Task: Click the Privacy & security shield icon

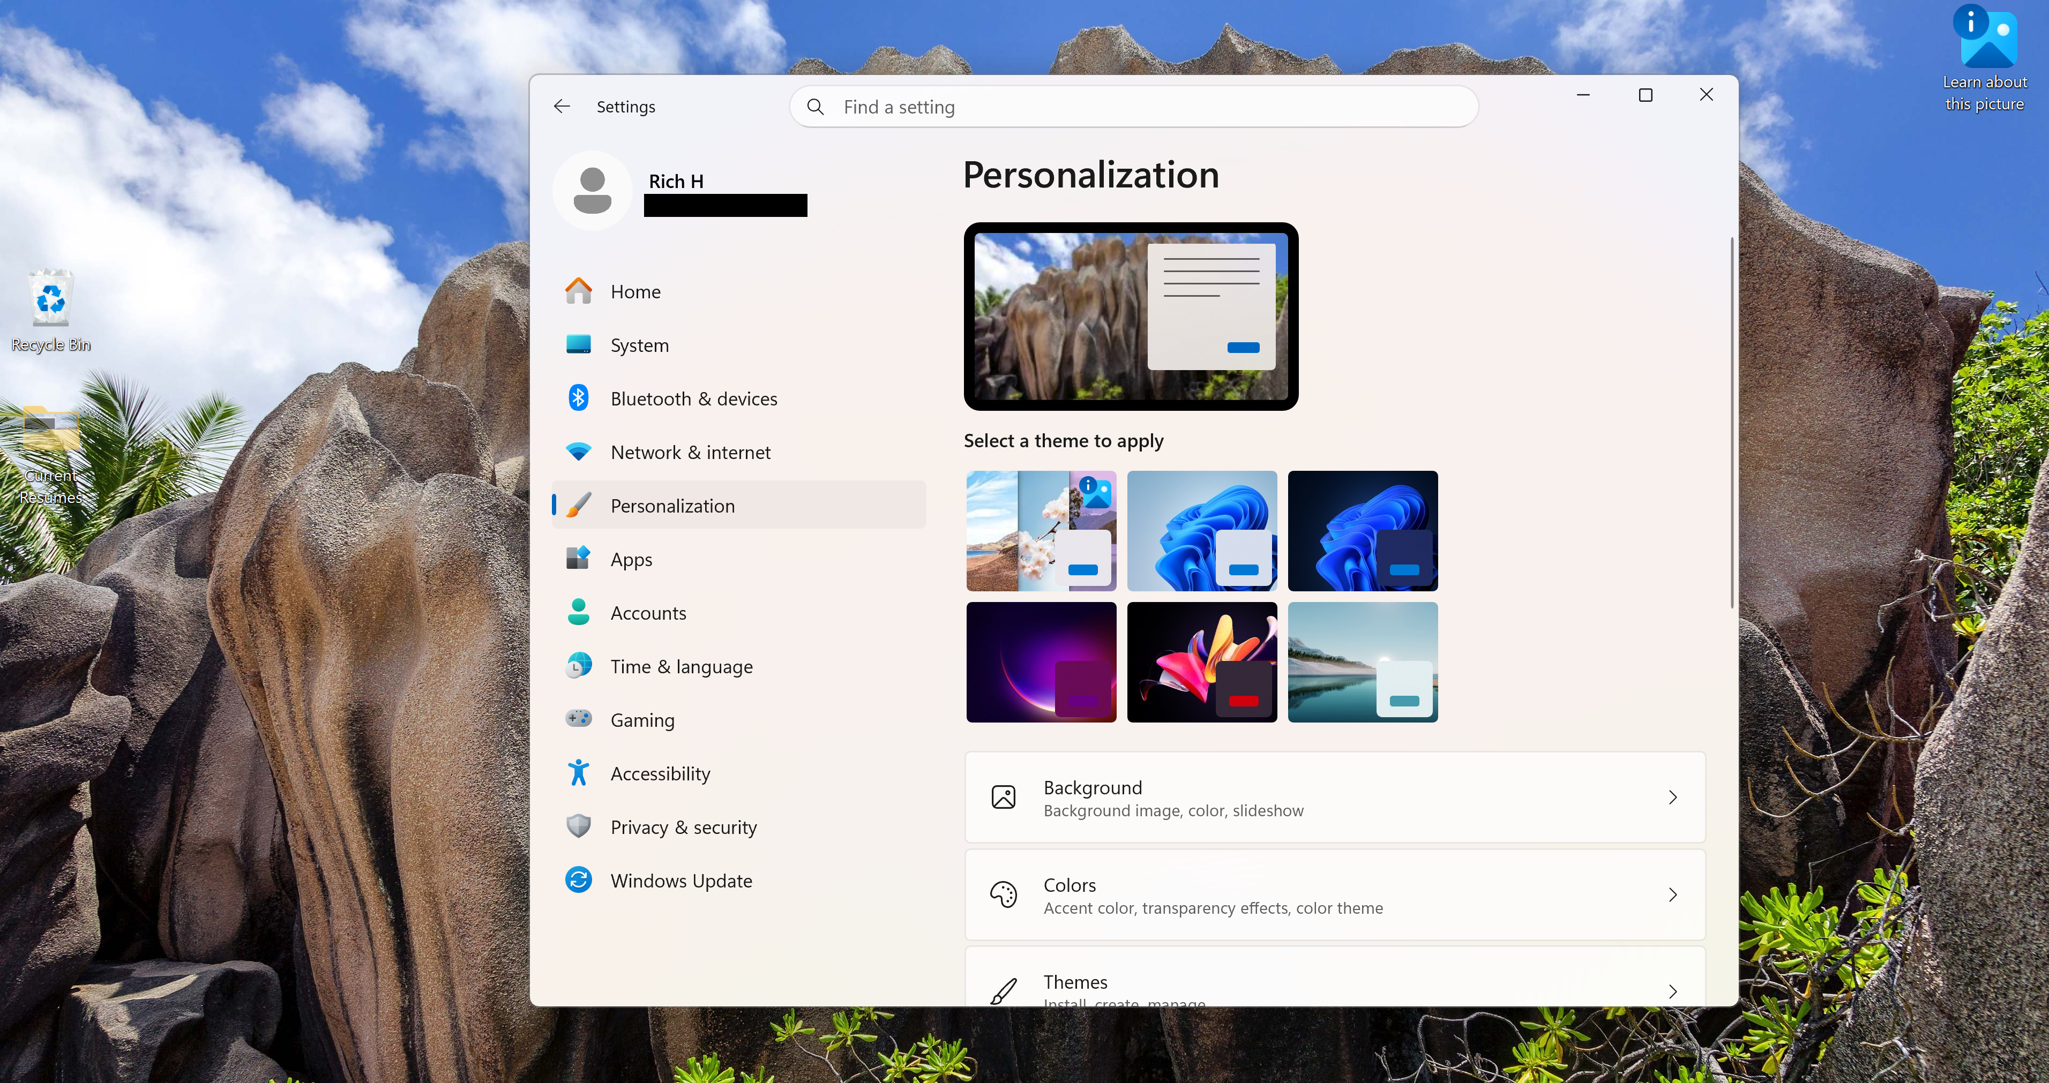Action: coord(578,826)
